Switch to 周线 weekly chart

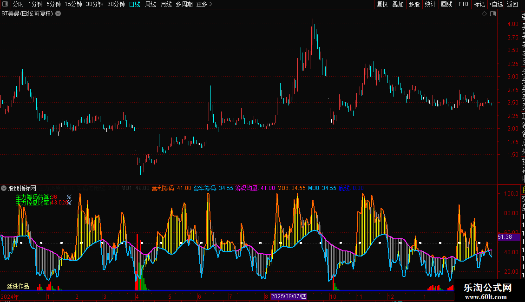point(151,4)
